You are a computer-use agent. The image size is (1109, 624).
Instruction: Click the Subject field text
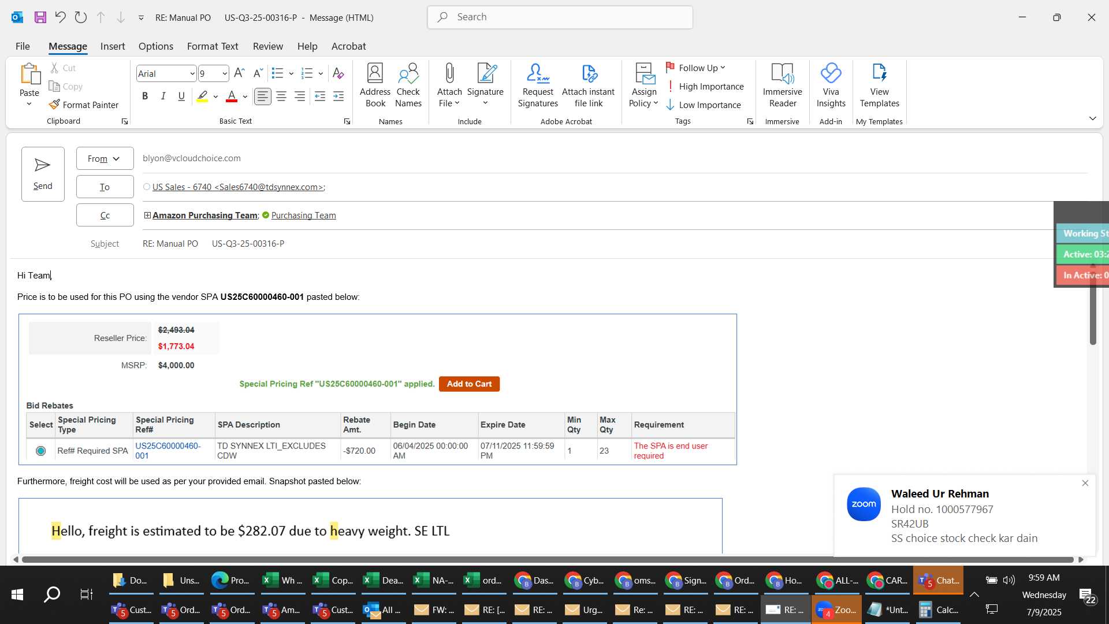click(213, 243)
